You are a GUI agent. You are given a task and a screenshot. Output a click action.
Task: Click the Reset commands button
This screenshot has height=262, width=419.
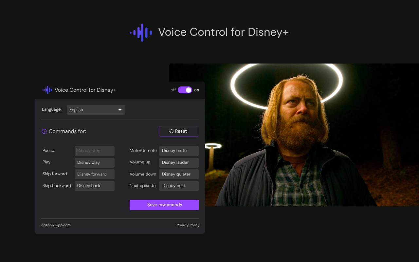179,131
